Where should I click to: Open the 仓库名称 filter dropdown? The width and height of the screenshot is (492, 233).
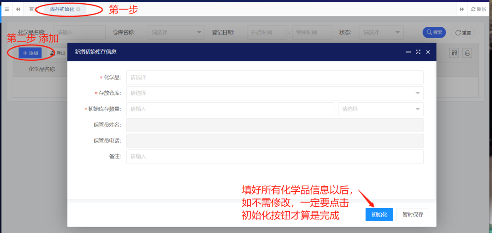click(x=176, y=32)
